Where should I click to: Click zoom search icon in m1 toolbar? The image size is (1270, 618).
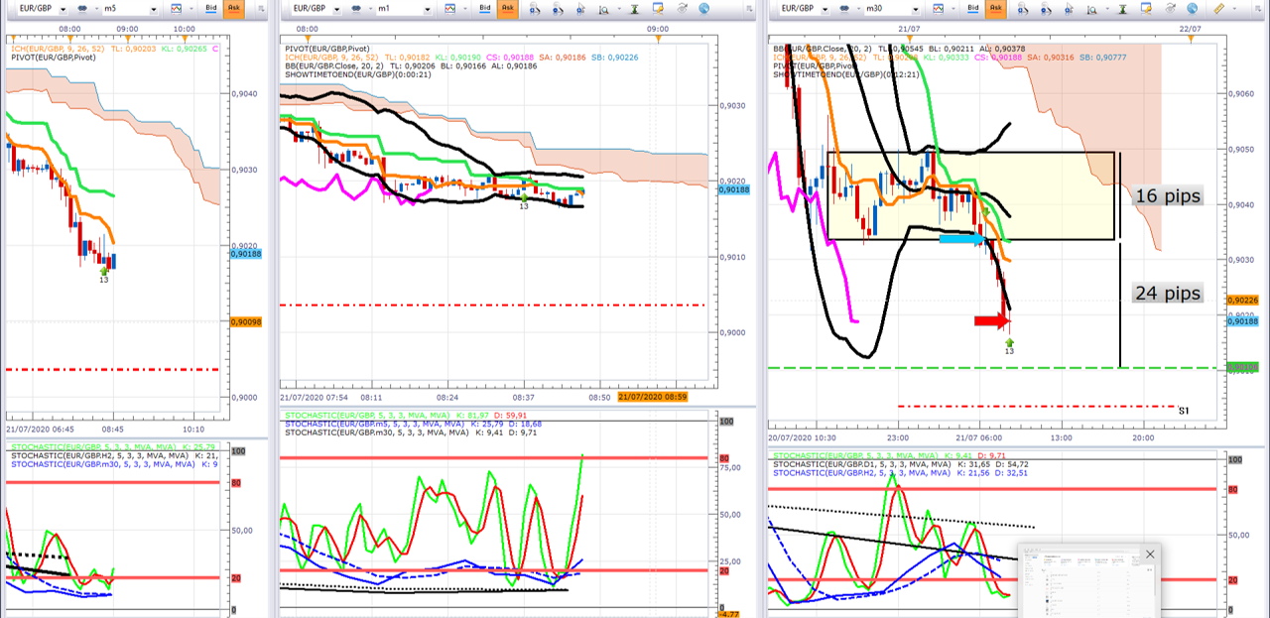point(604,8)
